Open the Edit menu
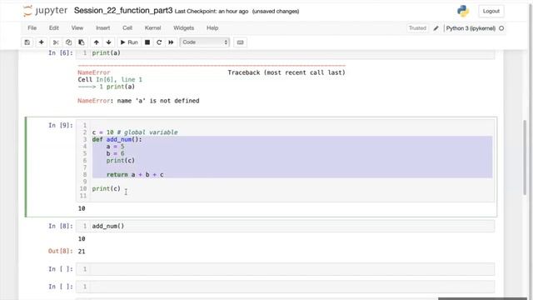This screenshot has height=300, width=533. 53,27
